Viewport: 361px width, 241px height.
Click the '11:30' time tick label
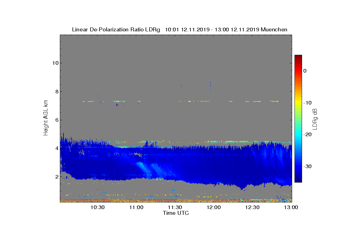point(175,207)
